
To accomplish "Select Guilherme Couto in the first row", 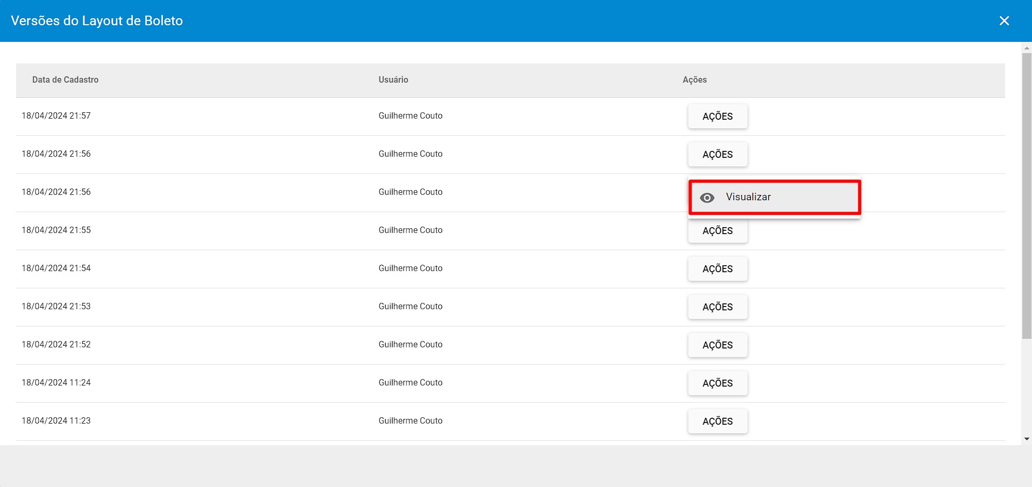I will 410,116.
